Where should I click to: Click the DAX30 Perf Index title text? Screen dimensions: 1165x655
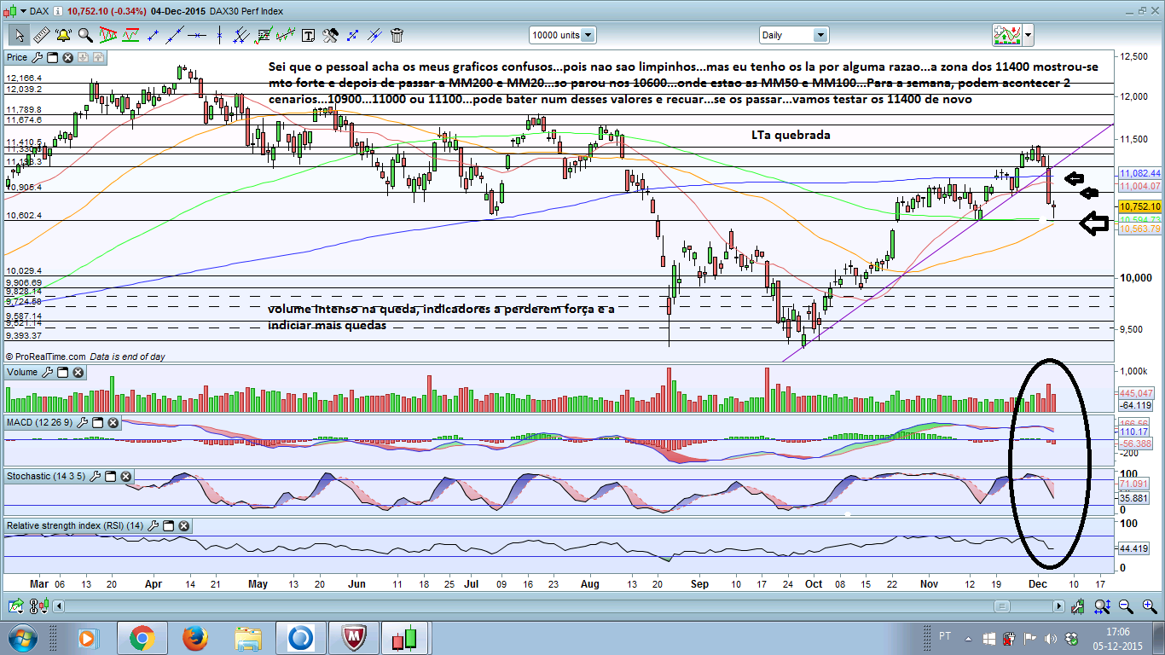point(246,11)
